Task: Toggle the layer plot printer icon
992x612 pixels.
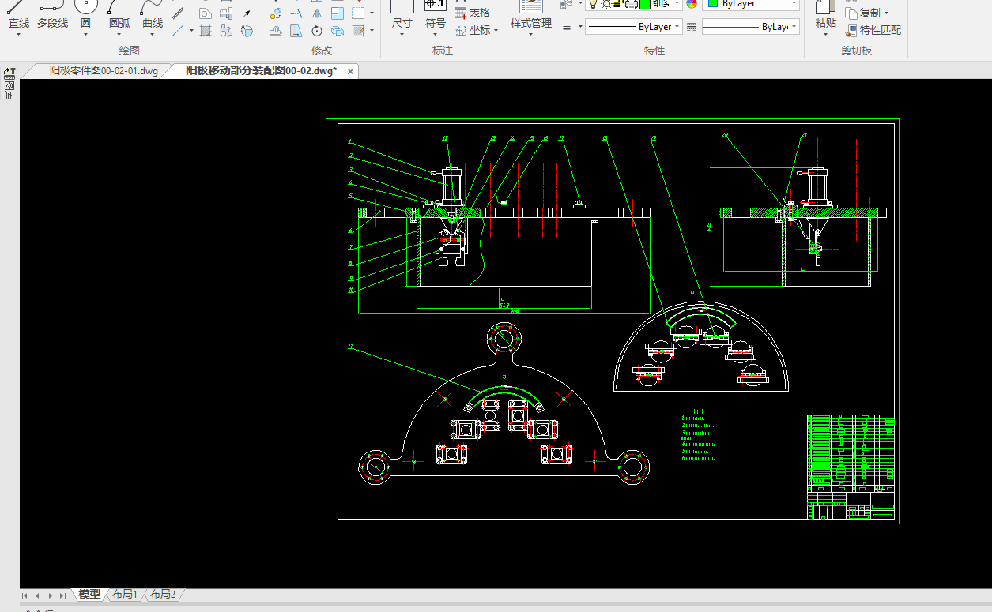Action: 631,4
